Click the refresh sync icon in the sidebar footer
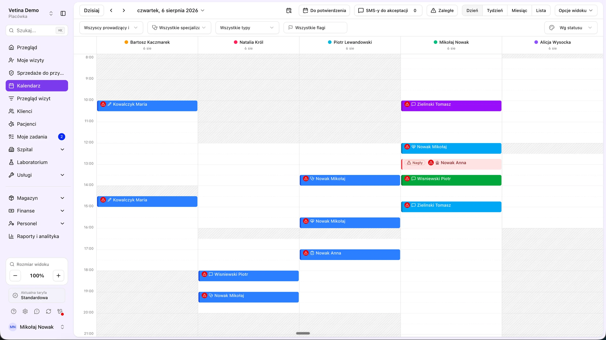Screen dimensions: 606x340 click(48, 311)
